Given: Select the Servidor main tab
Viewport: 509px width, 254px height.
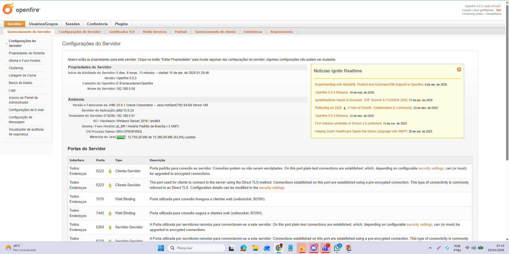Looking at the screenshot, I should point(15,24).
